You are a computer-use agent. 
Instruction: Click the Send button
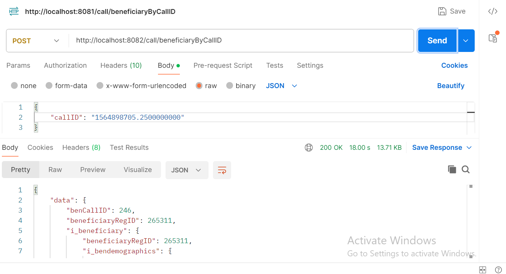pos(437,41)
